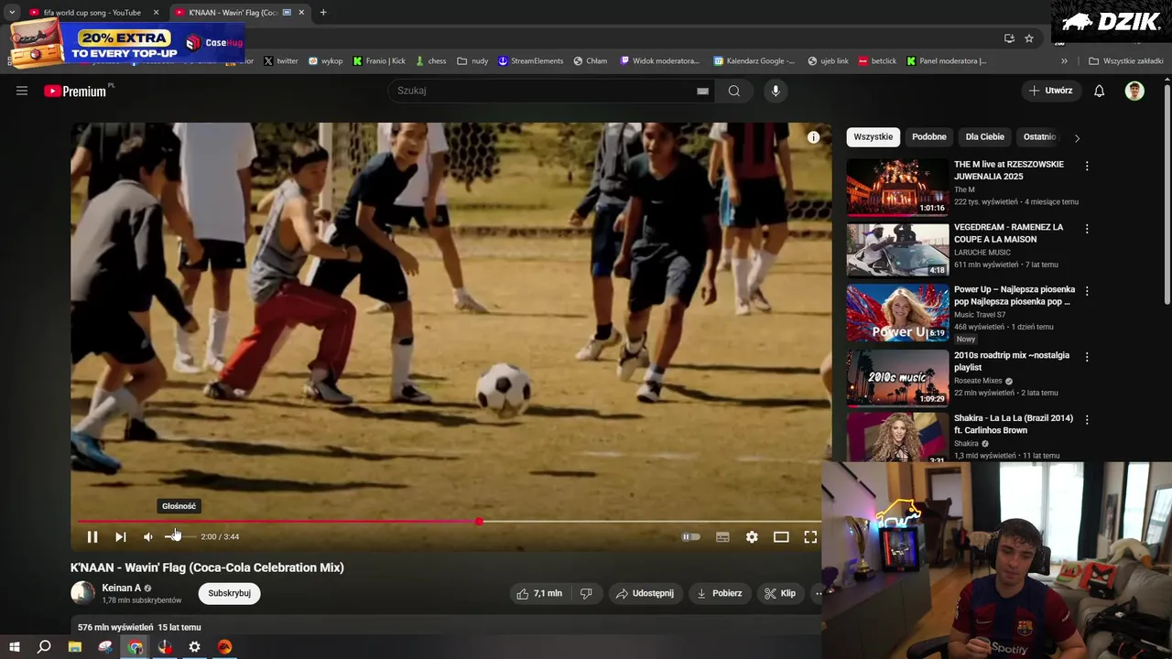This screenshot has width=1172, height=659.
Task: Open the on-screen keyboard in search
Action: tap(702, 91)
